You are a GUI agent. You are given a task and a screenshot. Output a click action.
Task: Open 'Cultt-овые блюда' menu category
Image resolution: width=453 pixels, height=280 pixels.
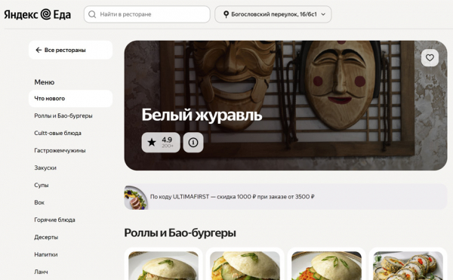[57, 133]
